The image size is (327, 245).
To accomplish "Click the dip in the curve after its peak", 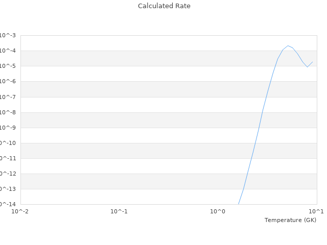I will click(x=307, y=67).
